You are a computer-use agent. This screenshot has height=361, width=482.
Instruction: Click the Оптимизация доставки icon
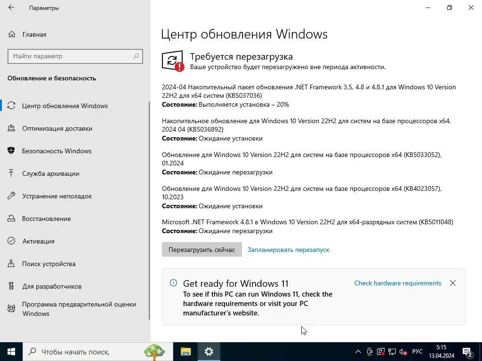point(11,128)
